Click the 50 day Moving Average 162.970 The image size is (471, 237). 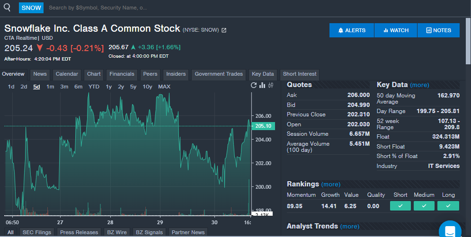pos(448,96)
